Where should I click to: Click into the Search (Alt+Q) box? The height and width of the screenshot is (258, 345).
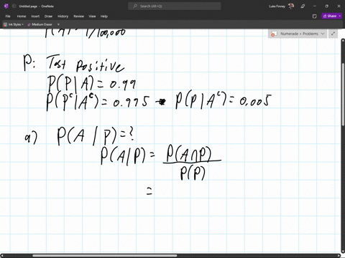(x=175, y=6)
